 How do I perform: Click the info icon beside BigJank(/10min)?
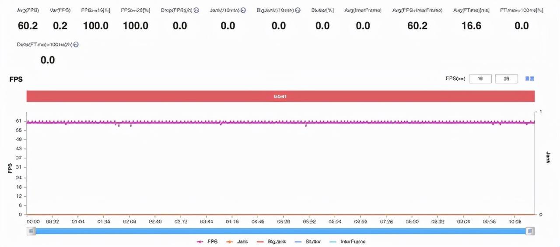pos(297,10)
